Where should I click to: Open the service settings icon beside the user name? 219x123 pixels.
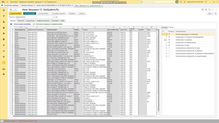point(206,2)
